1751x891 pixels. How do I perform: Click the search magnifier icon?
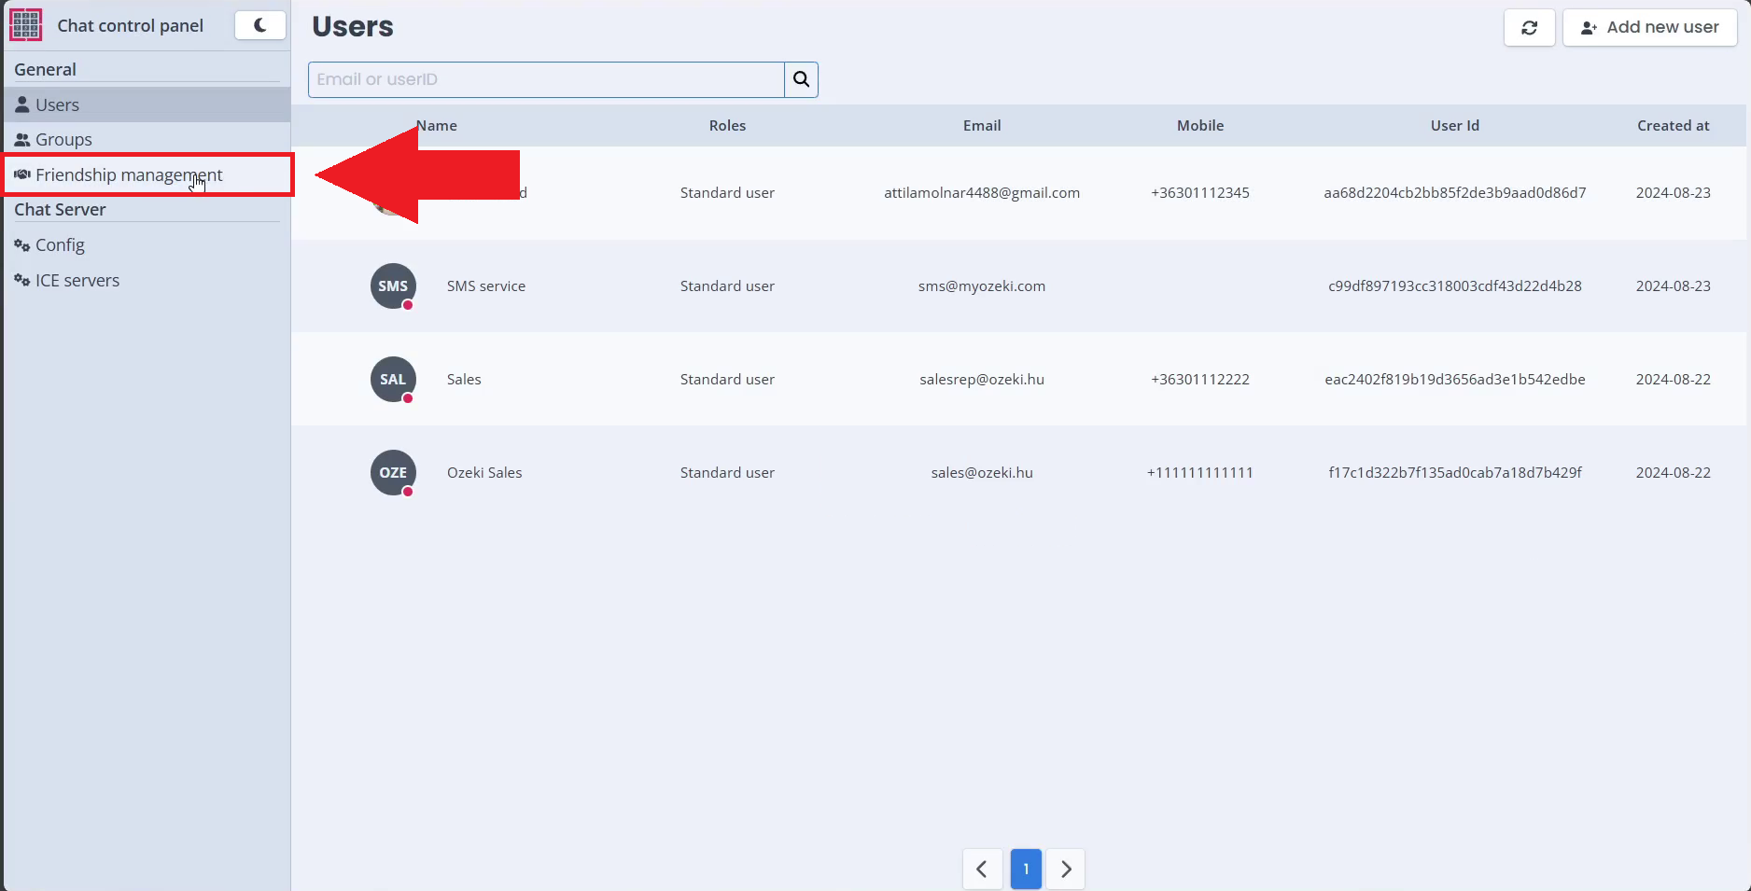(x=801, y=79)
